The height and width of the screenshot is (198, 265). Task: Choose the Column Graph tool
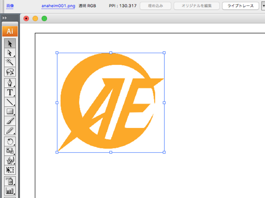point(10,190)
